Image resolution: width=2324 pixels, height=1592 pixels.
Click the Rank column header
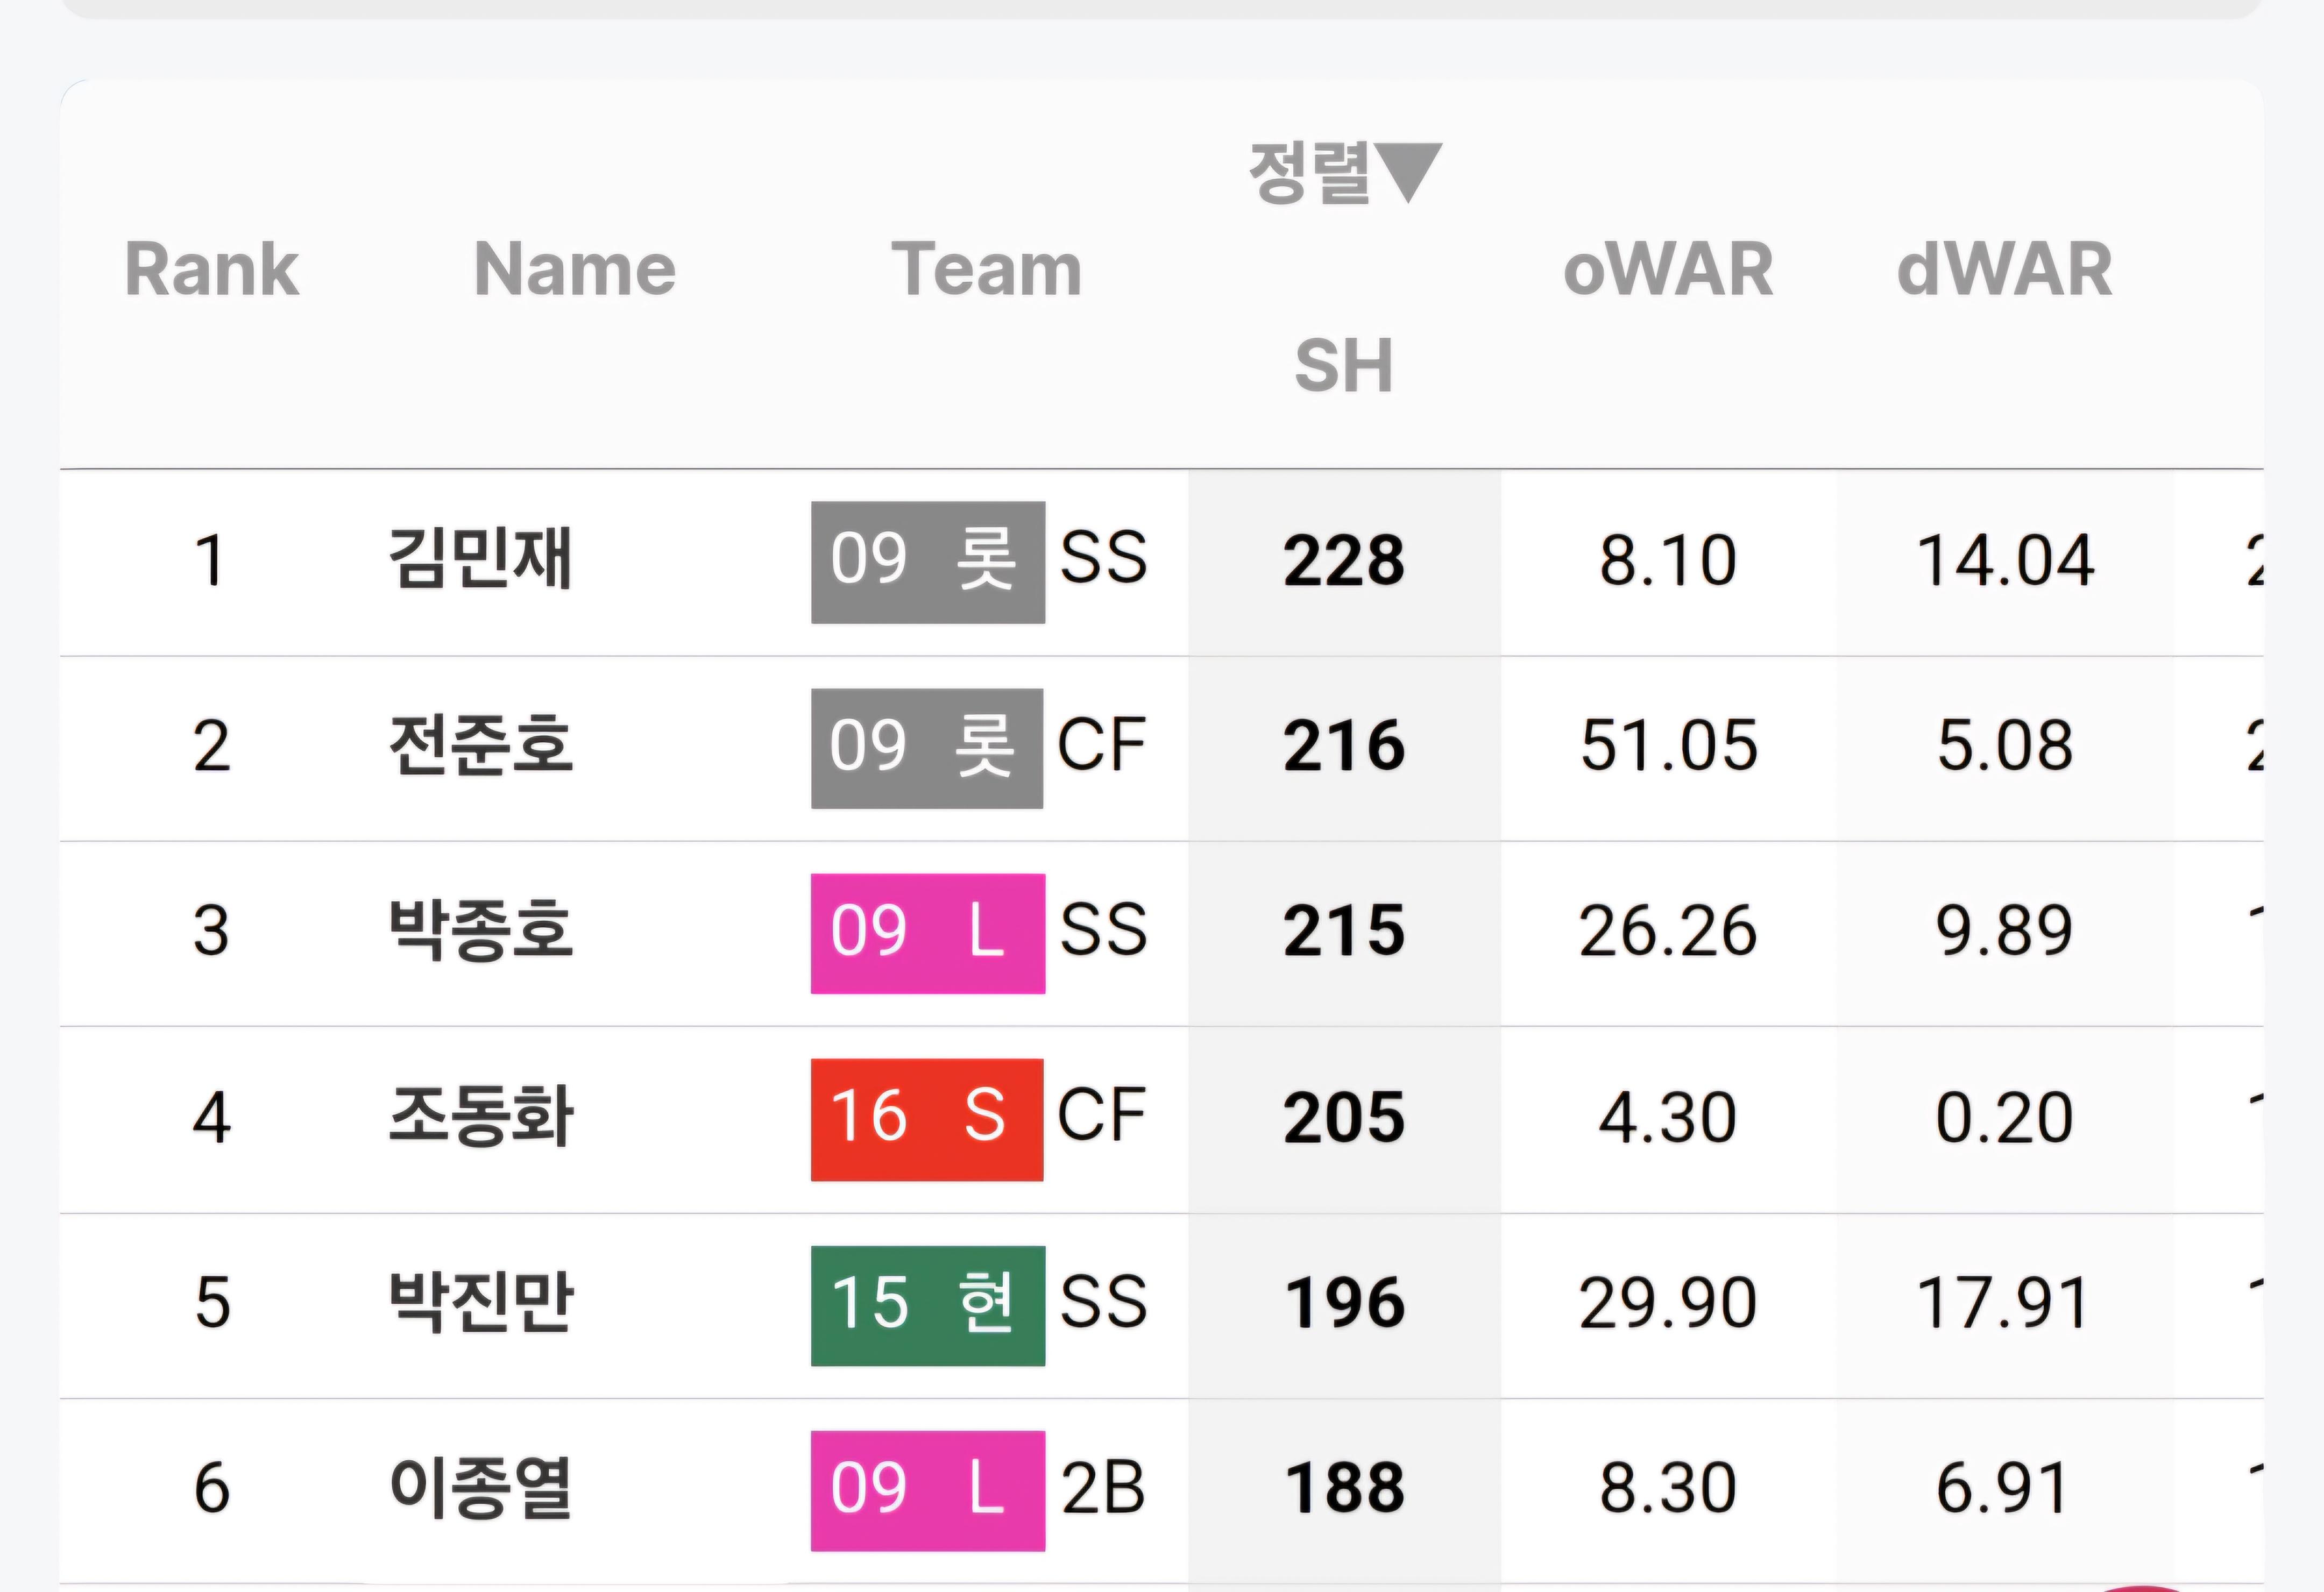point(211,270)
